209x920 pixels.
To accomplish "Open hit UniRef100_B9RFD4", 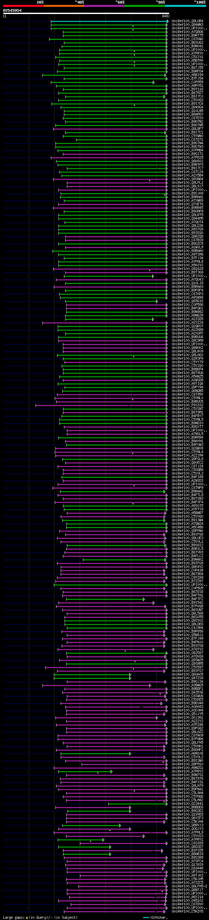I will [x=187, y=71].
